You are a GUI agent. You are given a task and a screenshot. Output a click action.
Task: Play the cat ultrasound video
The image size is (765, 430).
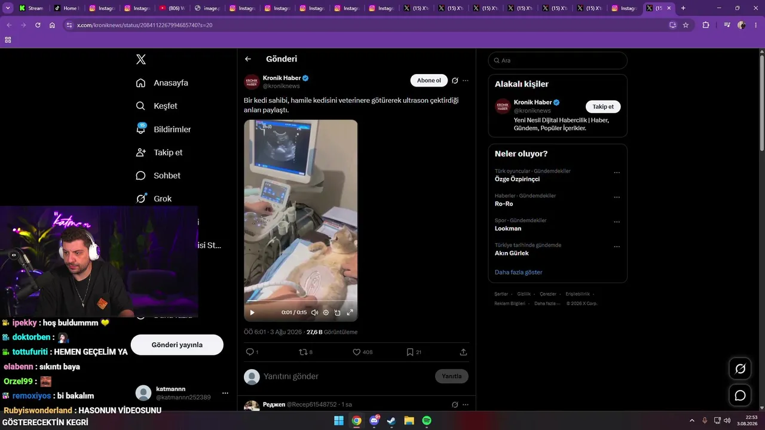point(252,312)
